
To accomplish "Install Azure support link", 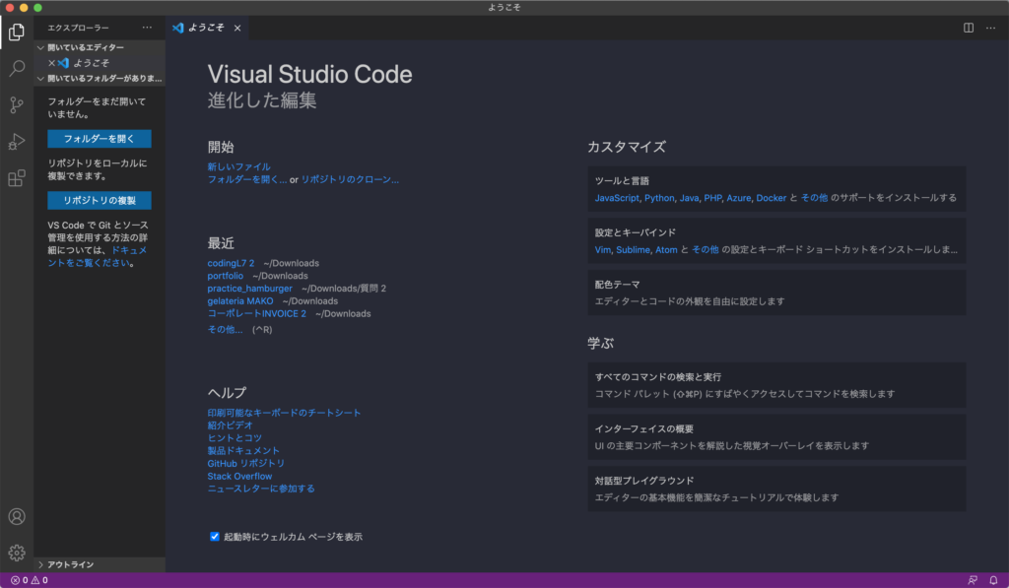I will 739,198.
